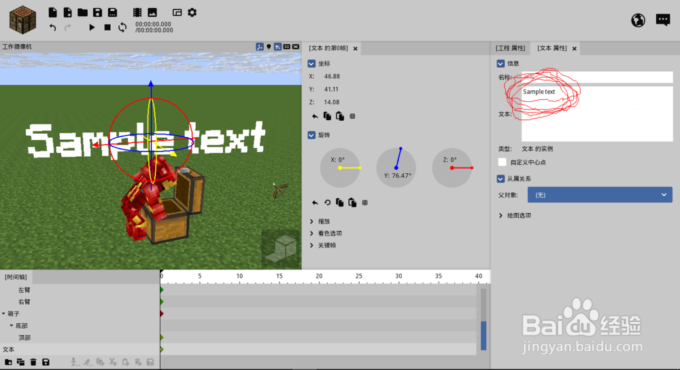The width and height of the screenshot is (680, 370).
Task: Paste position values icon under coordinates
Action: click(340, 116)
